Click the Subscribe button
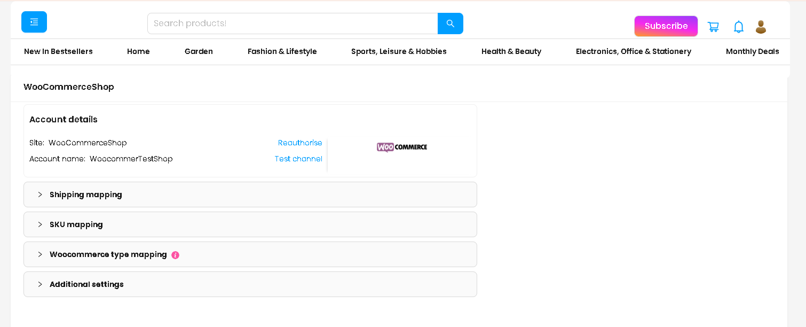 point(666,26)
